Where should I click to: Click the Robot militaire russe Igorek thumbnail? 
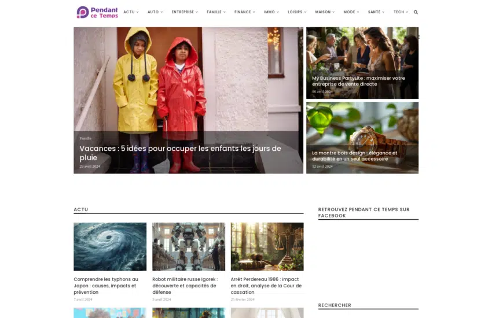tap(189, 246)
